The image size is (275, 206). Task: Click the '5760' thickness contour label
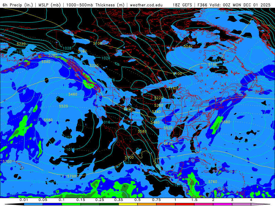(213, 182)
